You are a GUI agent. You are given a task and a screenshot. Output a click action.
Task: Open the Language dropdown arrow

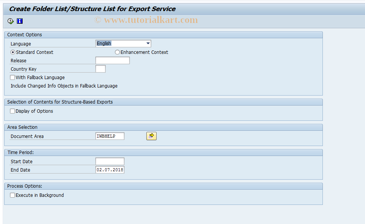tap(148, 43)
